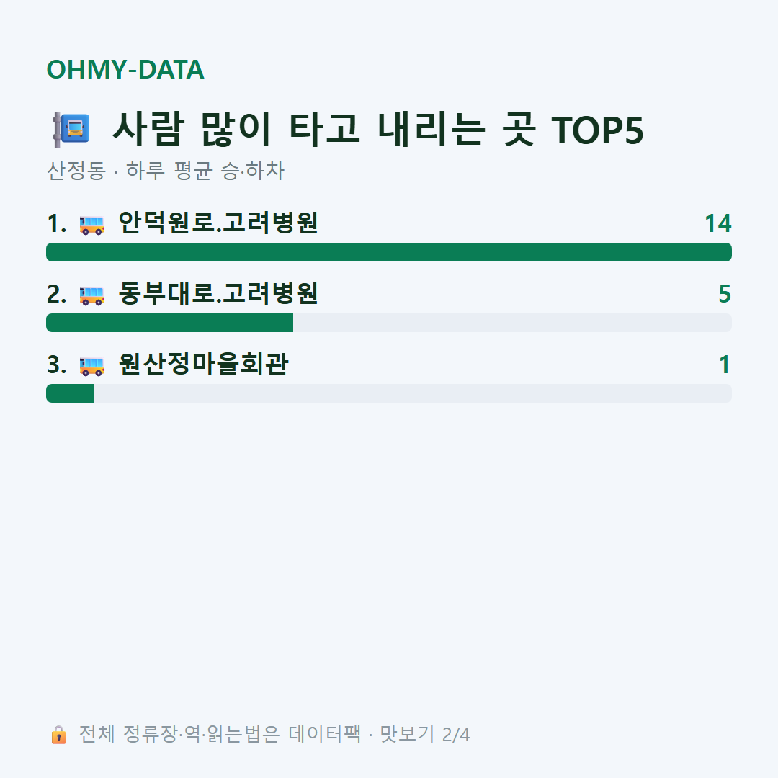The image size is (778, 778).
Task: Open the 데이터팩 footer text
Action: click(325, 734)
